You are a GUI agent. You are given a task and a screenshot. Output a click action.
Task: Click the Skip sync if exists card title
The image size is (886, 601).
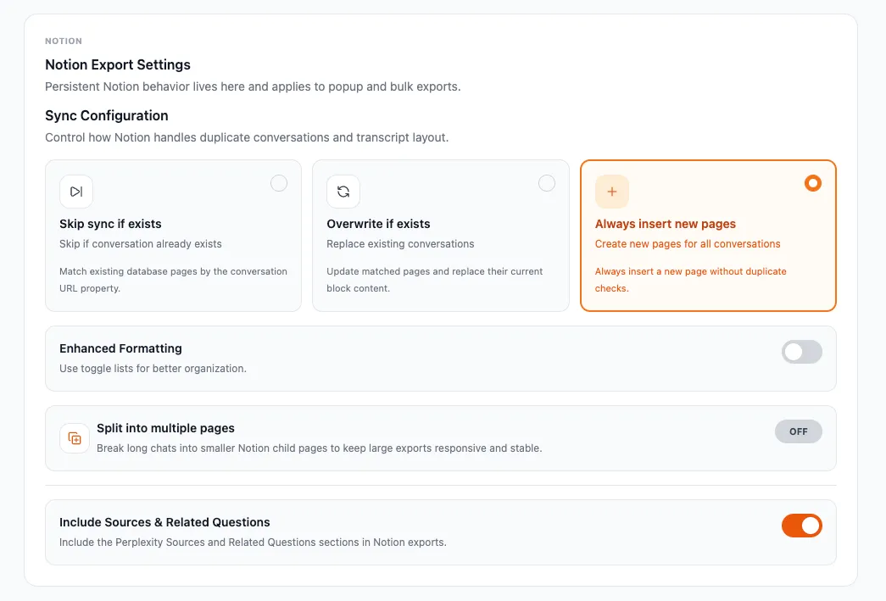pyautogui.click(x=110, y=224)
